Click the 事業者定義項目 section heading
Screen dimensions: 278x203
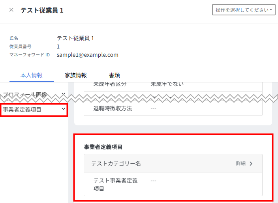click(103, 147)
